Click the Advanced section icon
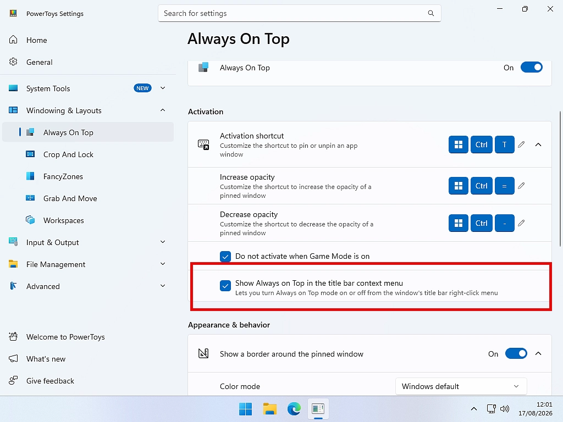This screenshot has width=563, height=422. pos(13,286)
